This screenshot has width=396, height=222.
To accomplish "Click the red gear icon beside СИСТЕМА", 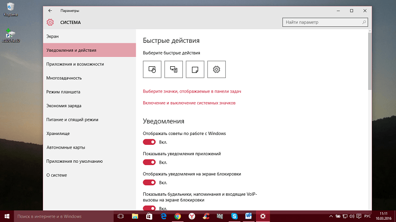I will point(50,22).
